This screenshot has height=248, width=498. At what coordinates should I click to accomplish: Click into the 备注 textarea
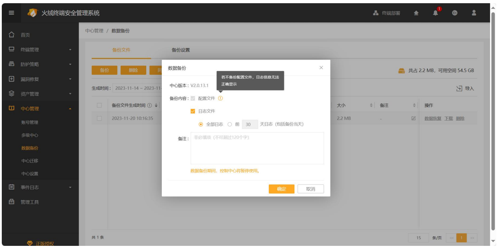(257, 148)
